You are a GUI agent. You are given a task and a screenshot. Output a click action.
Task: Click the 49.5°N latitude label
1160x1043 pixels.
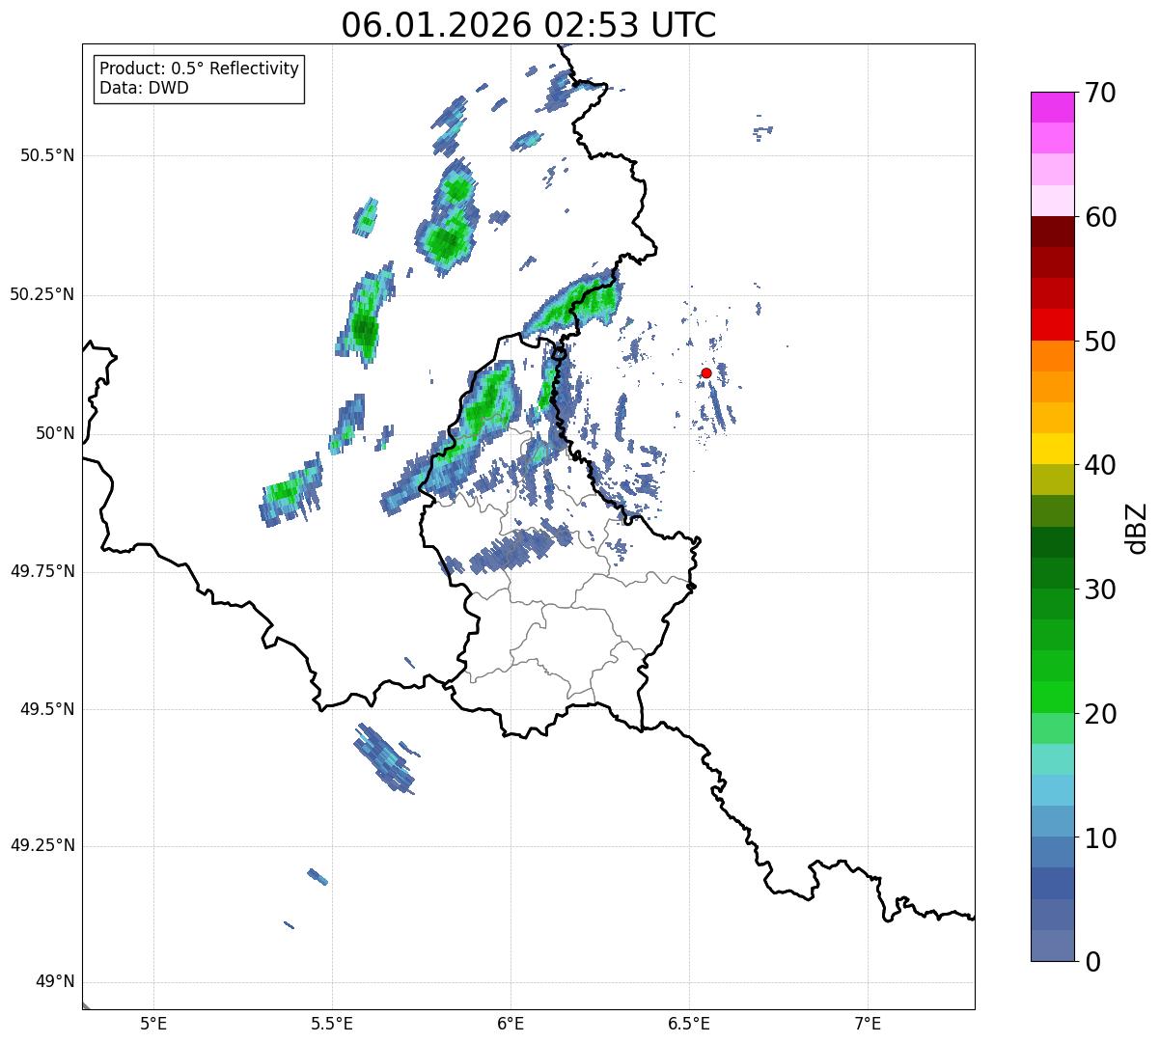pos(47,709)
